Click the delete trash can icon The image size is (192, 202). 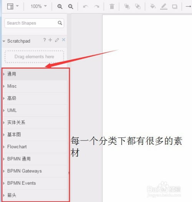(x=112, y=6)
